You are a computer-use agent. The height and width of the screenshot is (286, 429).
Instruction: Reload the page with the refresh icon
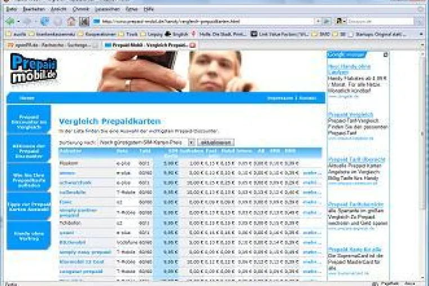(x=44, y=21)
